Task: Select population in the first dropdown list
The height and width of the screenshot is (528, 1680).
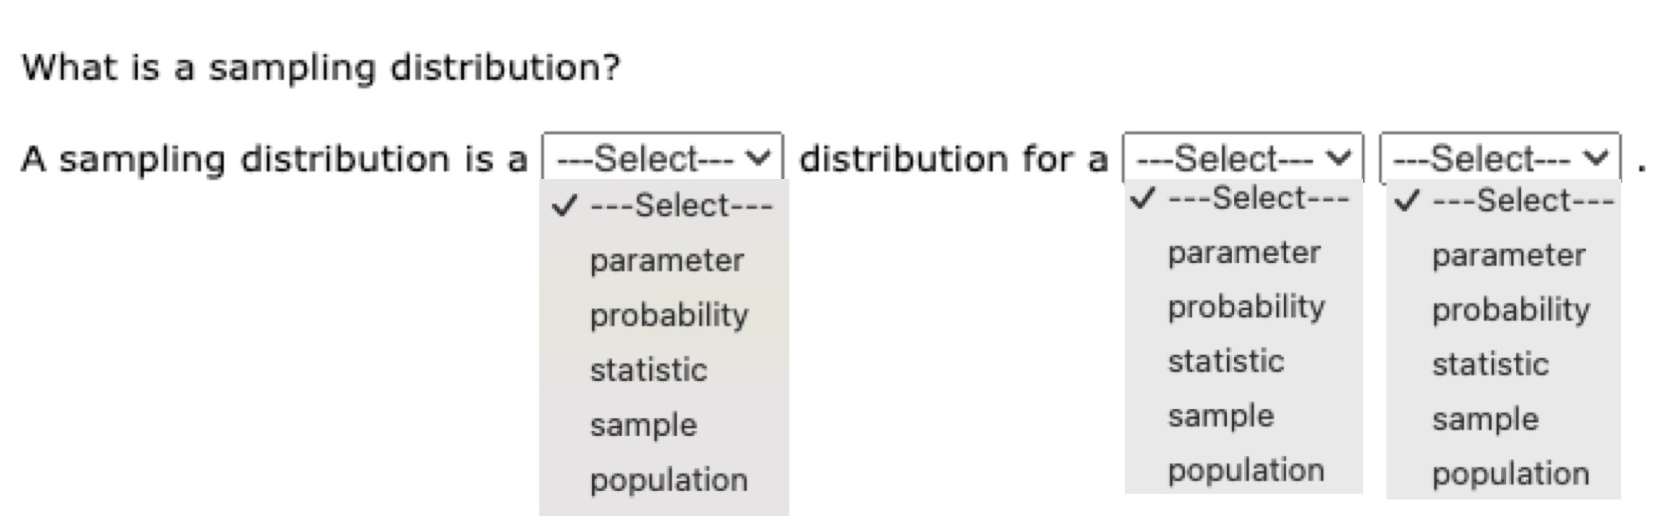Action: coord(668,480)
